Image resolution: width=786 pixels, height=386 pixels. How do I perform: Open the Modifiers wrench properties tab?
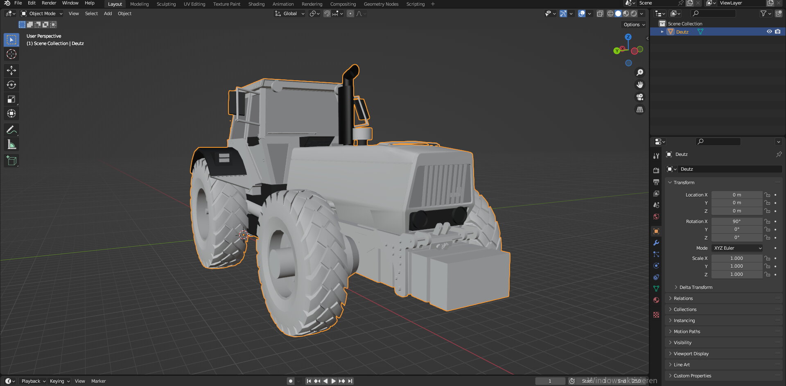[656, 243]
